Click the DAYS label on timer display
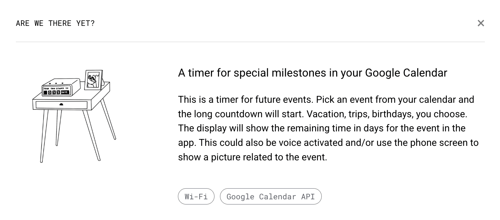Screen dimensions: 500x220 pyautogui.click(x=64, y=92)
